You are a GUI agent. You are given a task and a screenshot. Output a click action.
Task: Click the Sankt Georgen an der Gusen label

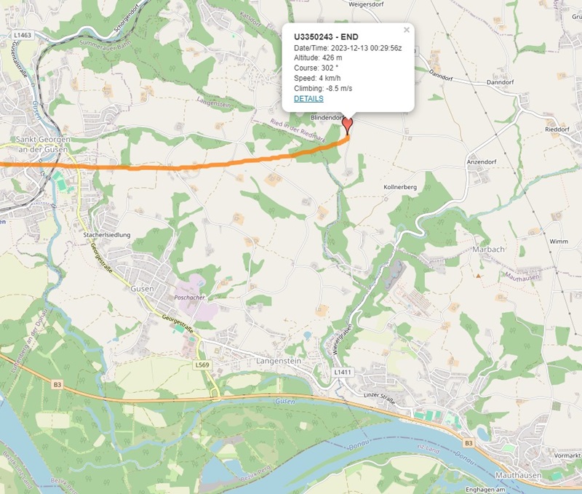pyautogui.click(x=43, y=144)
